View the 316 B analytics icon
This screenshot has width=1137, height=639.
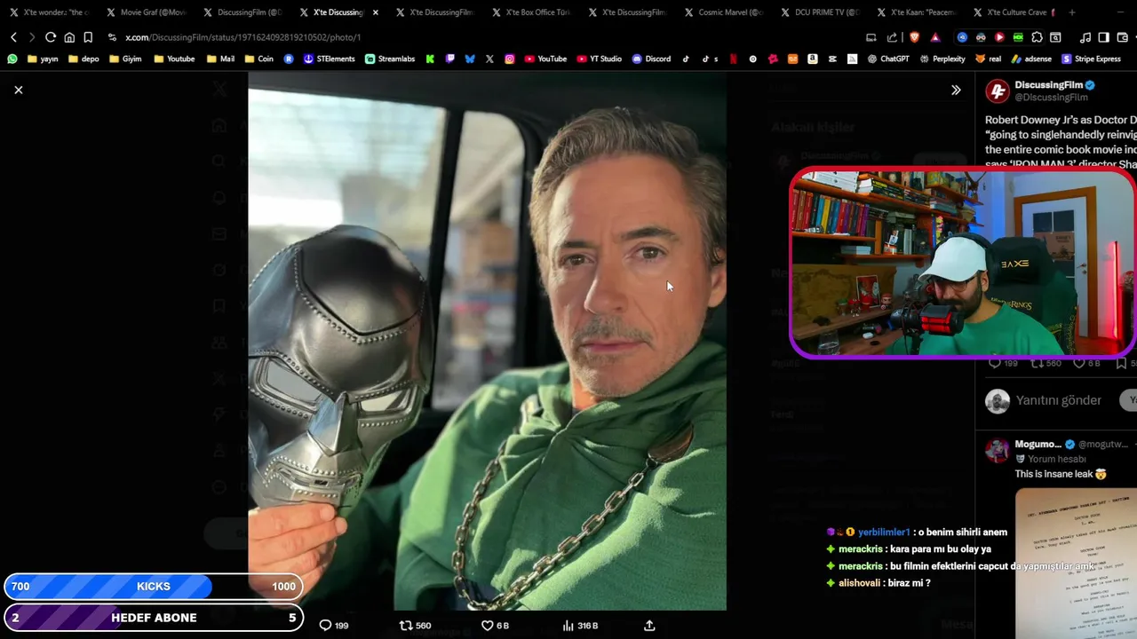(580, 626)
